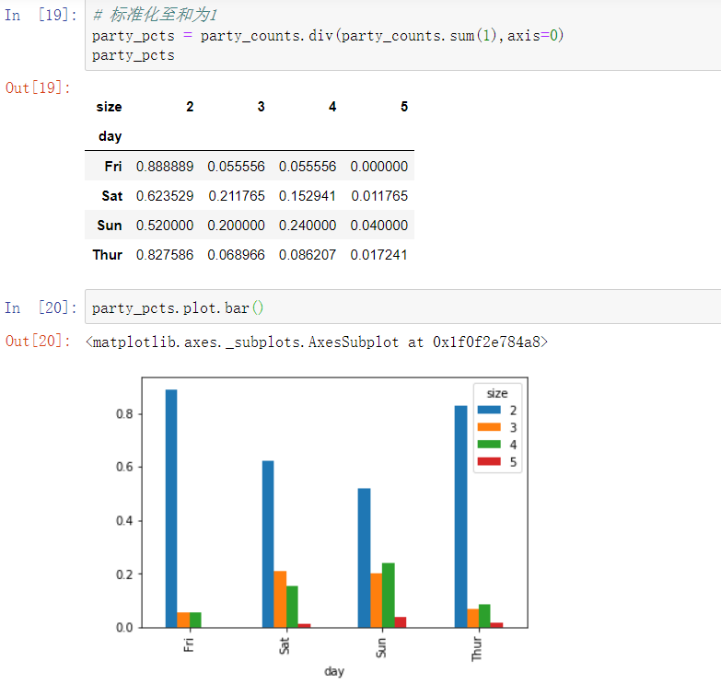The height and width of the screenshot is (684, 721).
Task: Click the Fri x-axis tick label
Action: [x=189, y=644]
